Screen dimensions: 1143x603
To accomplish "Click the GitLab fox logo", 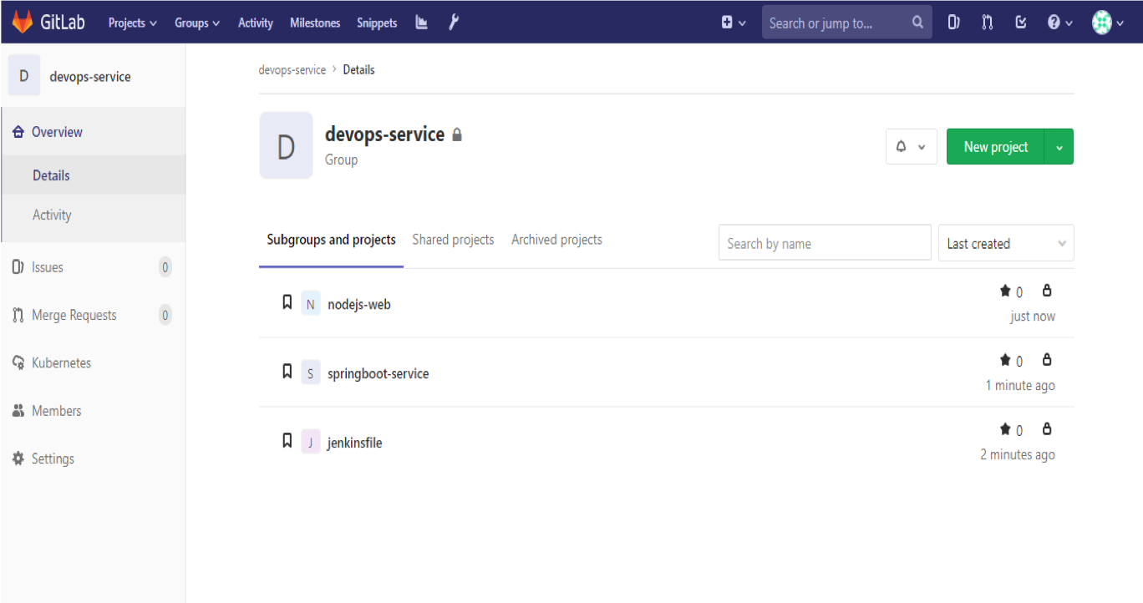I will pos(22,22).
